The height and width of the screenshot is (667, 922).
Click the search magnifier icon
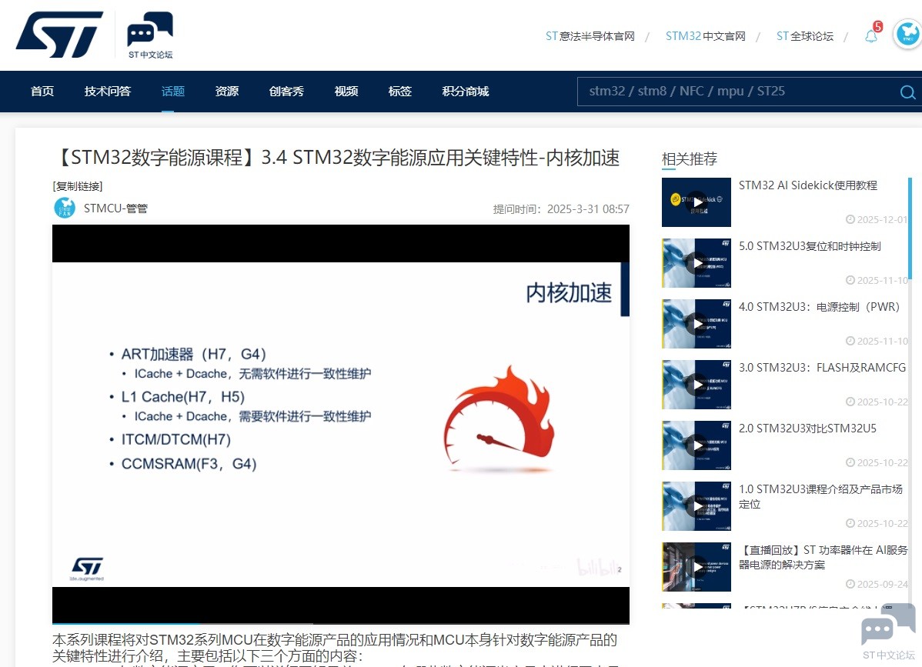tap(907, 92)
